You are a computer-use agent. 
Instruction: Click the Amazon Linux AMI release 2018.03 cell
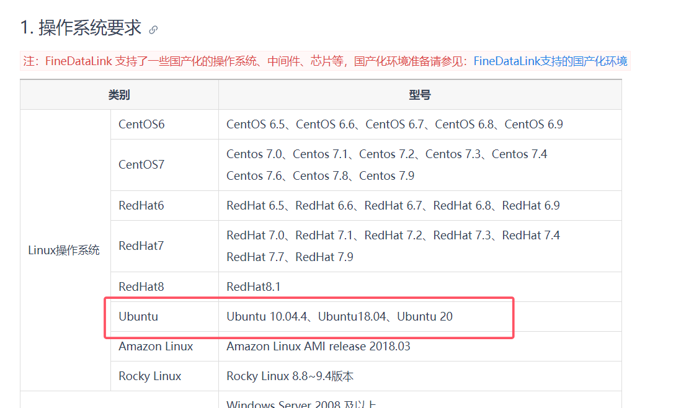[x=420, y=347]
